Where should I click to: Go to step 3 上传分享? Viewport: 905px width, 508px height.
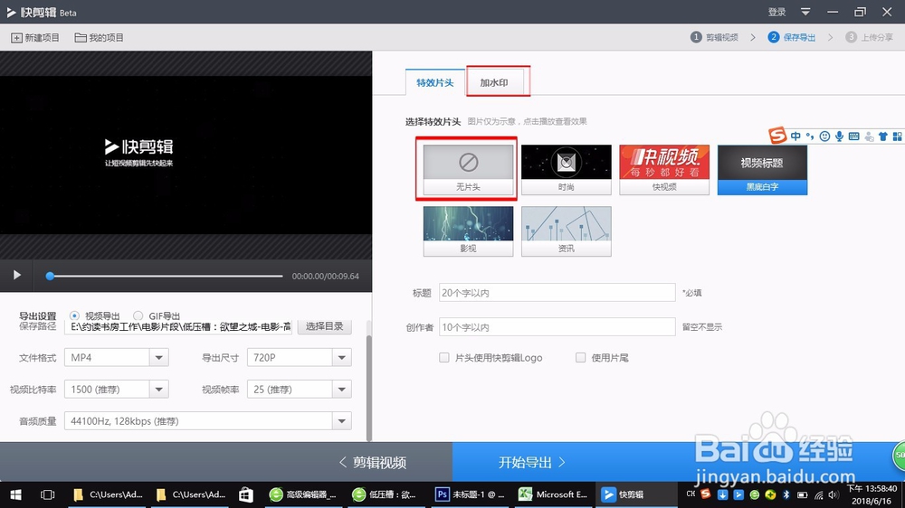pyautogui.click(x=869, y=37)
